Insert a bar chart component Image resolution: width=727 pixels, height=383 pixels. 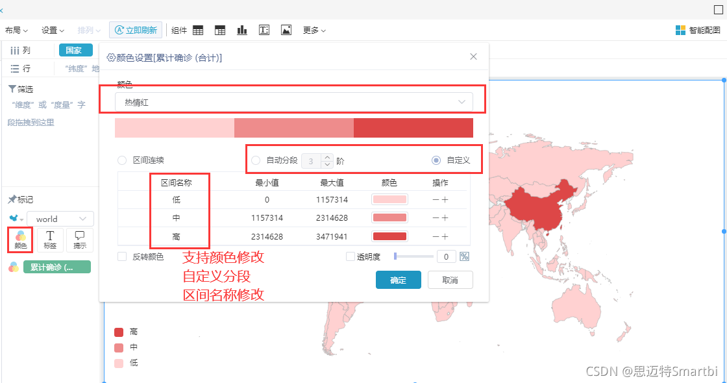tap(242, 29)
